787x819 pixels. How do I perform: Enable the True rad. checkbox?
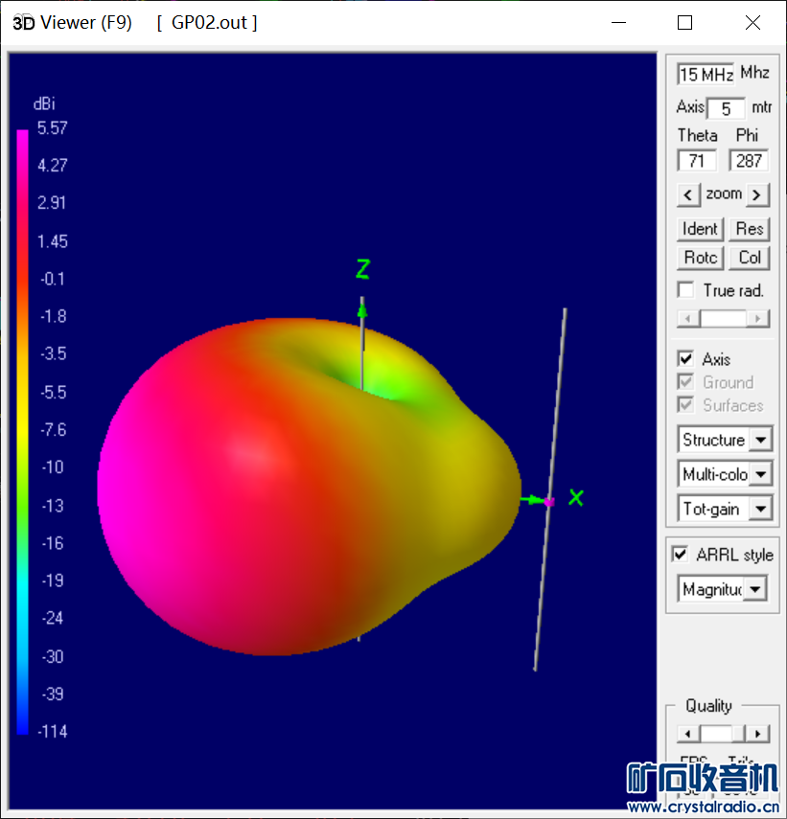pyautogui.click(x=686, y=290)
